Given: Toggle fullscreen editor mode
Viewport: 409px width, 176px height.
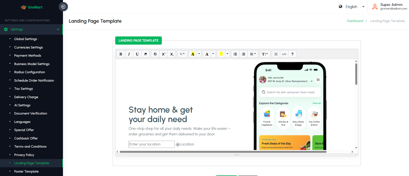Looking at the screenshot, I should pyautogui.click(x=276, y=54).
